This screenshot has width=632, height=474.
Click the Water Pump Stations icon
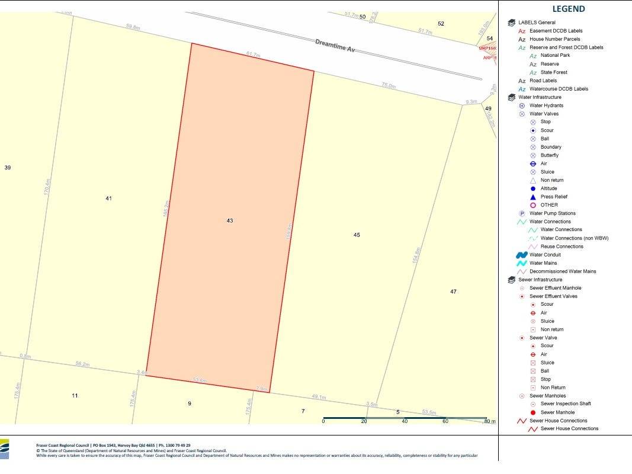522,213
